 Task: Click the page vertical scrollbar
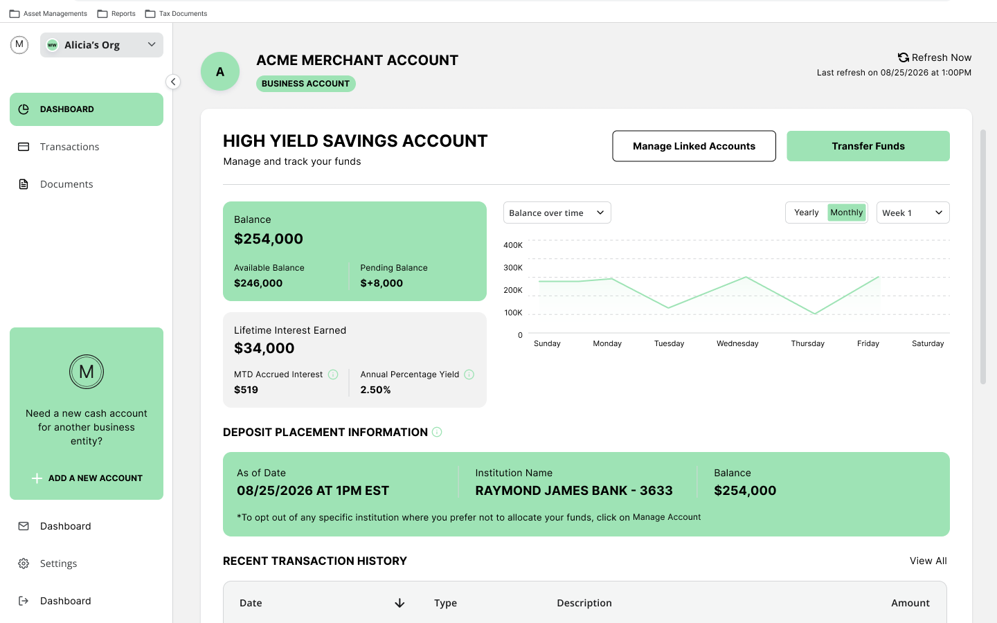tap(983, 256)
